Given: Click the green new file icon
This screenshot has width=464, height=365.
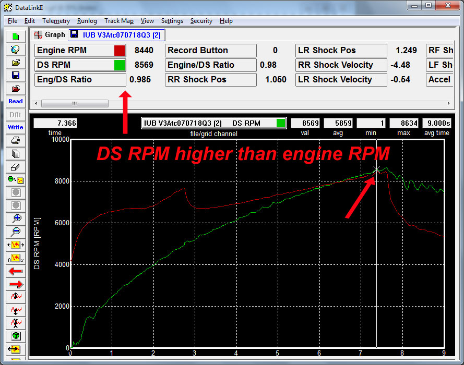Looking at the screenshot, I should click(x=16, y=36).
